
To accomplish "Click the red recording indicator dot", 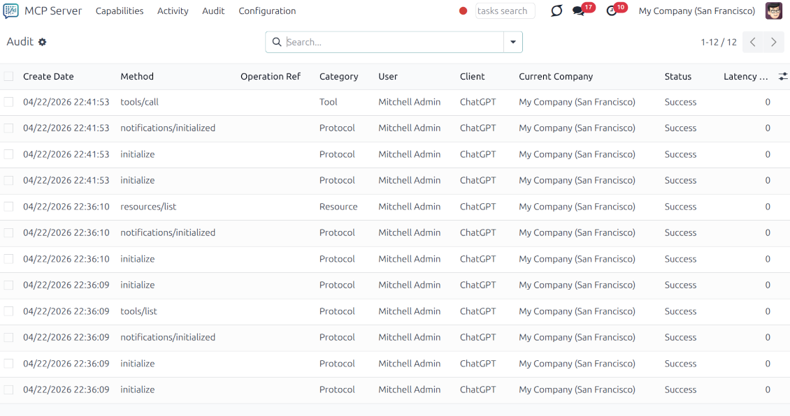I will [x=463, y=11].
